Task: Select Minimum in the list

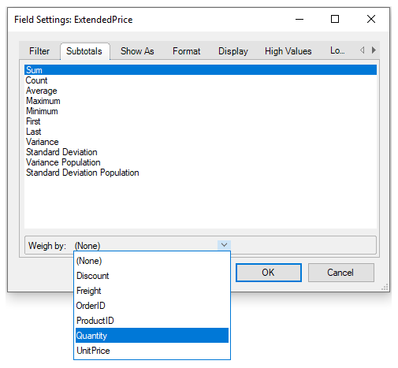Action: (200, 111)
